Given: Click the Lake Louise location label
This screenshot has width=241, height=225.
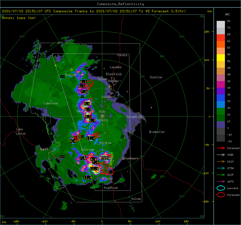Looking at the screenshot, I should 21,131.
